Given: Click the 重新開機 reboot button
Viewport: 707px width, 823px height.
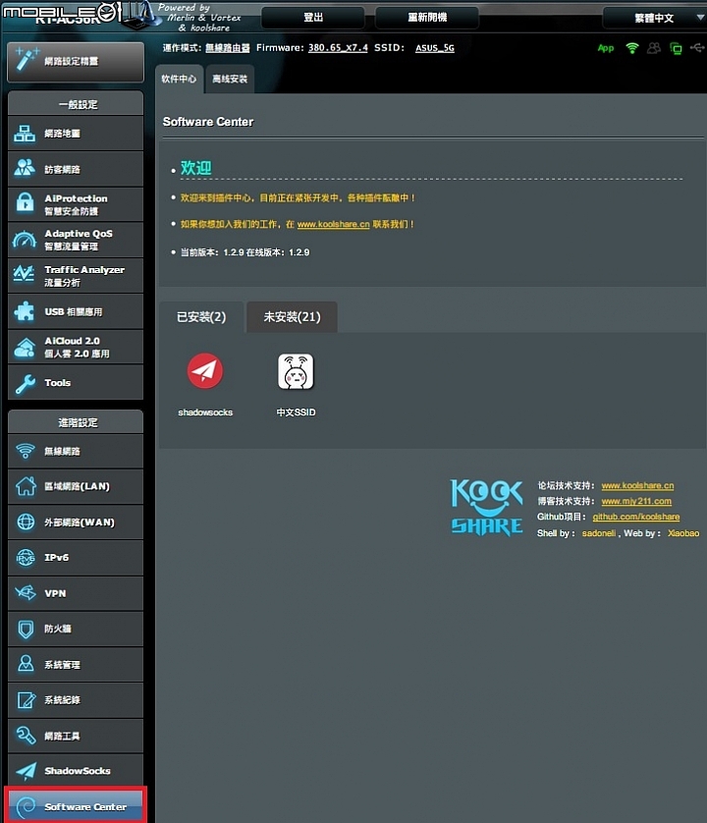Looking at the screenshot, I should click(x=427, y=18).
